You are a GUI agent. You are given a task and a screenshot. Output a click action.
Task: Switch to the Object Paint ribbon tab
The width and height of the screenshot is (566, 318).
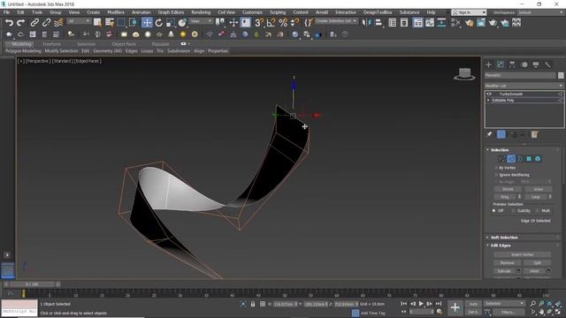pos(124,44)
